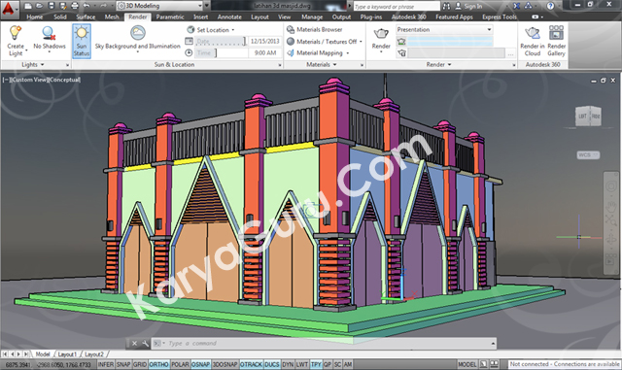Image resolution: width=622 pixels, height=370 pixels.
Task: Click the Redo arrow icon
Action: [x=103, y=6]
